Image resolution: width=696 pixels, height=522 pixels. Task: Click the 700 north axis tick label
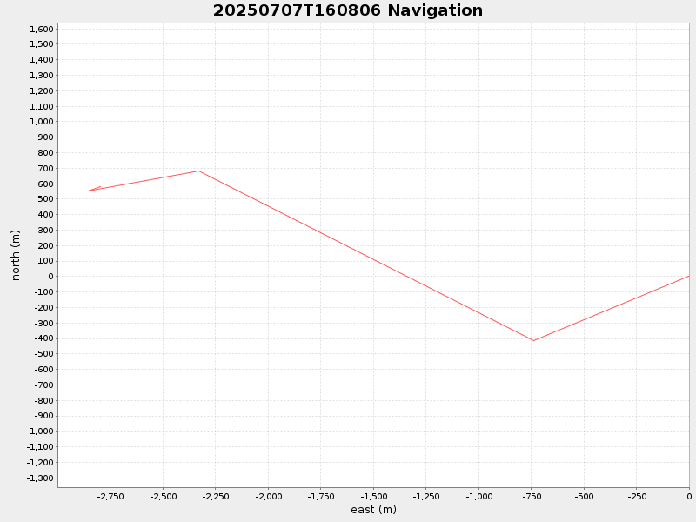point(46,168)
